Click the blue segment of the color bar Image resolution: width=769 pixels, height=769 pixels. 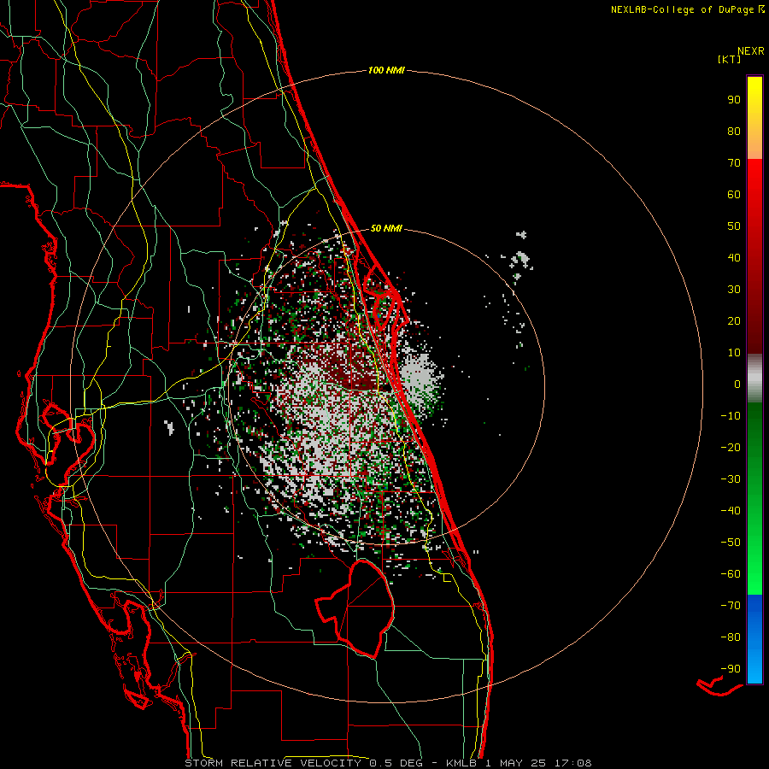click(754, 639)
